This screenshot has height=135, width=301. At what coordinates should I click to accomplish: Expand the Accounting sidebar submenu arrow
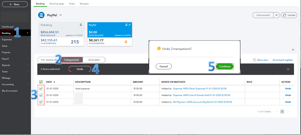[28, 84]
